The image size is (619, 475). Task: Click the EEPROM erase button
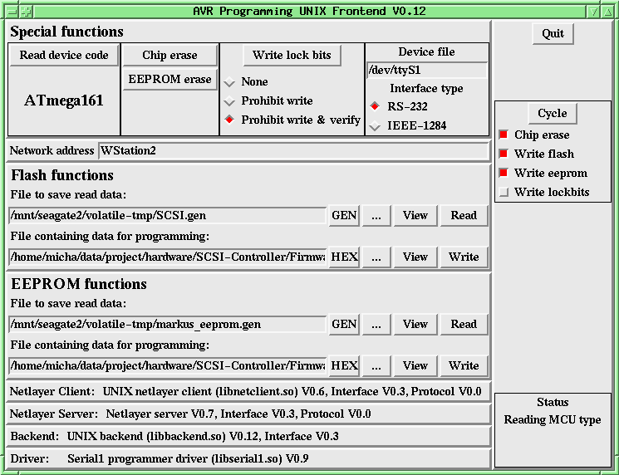(169, 79)
